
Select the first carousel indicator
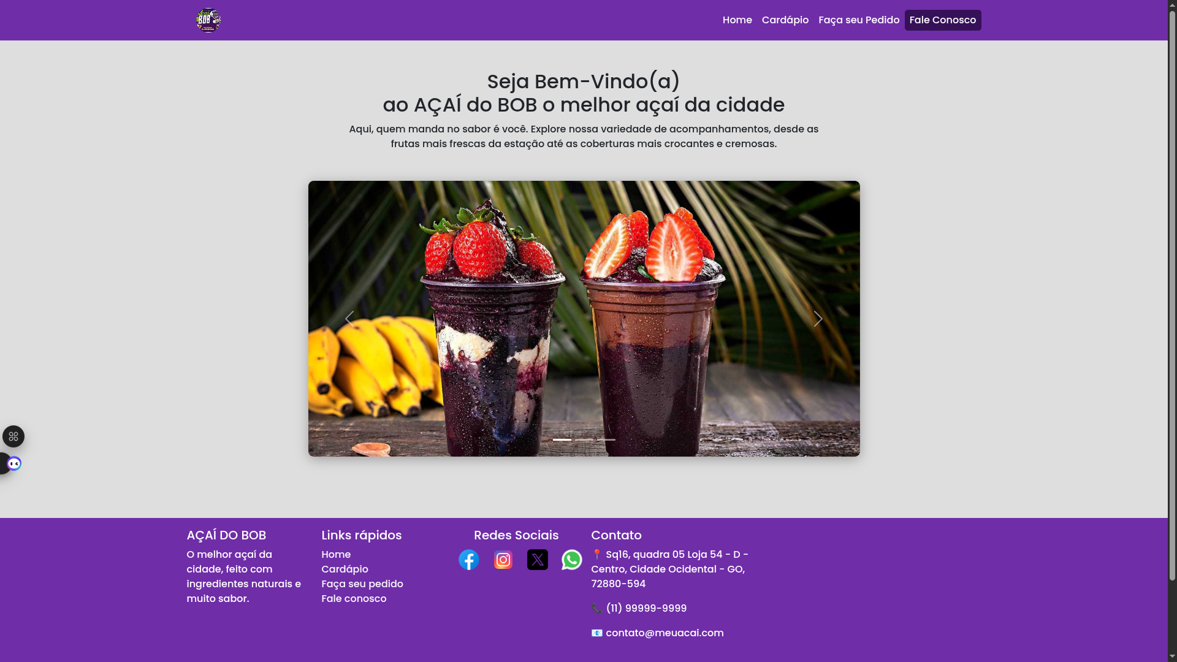click(x=562, y=439)
